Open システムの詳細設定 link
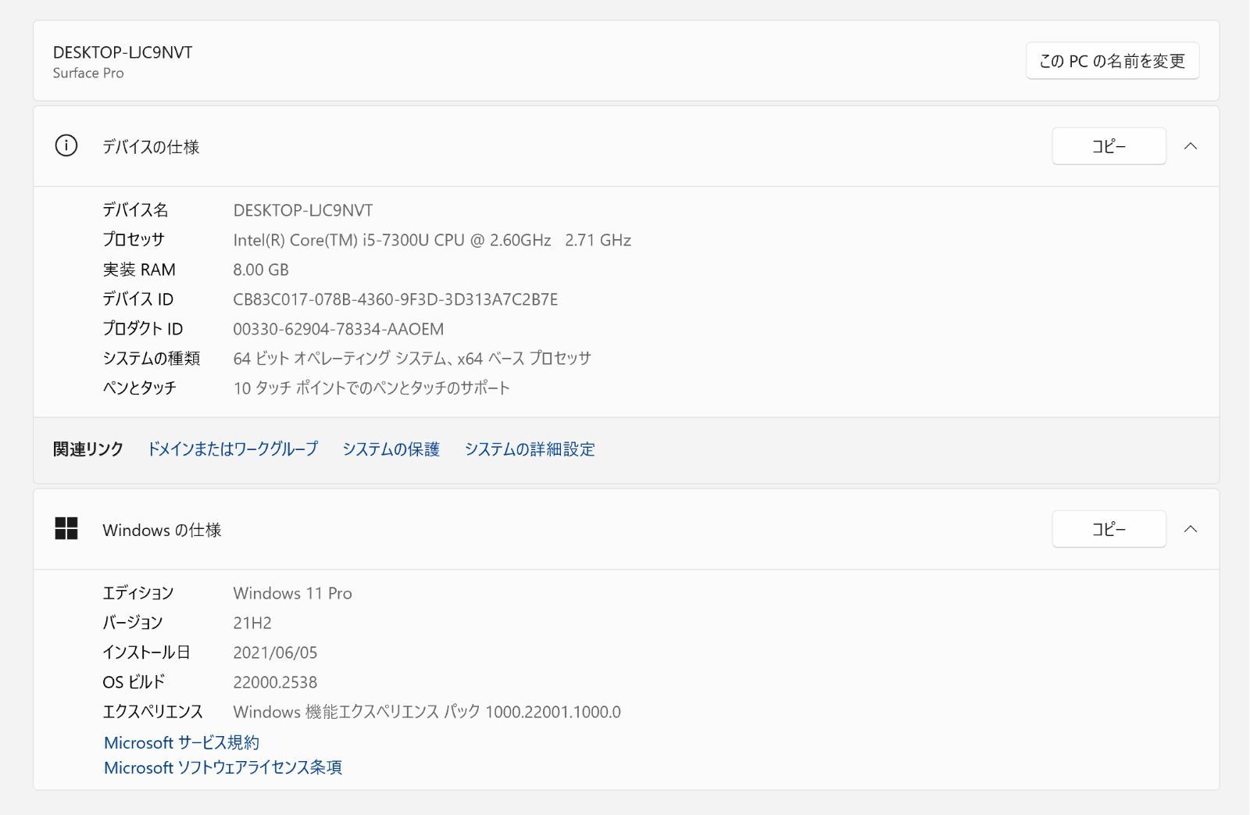Viewport: 1250px width, 815px height. [530, 449]
